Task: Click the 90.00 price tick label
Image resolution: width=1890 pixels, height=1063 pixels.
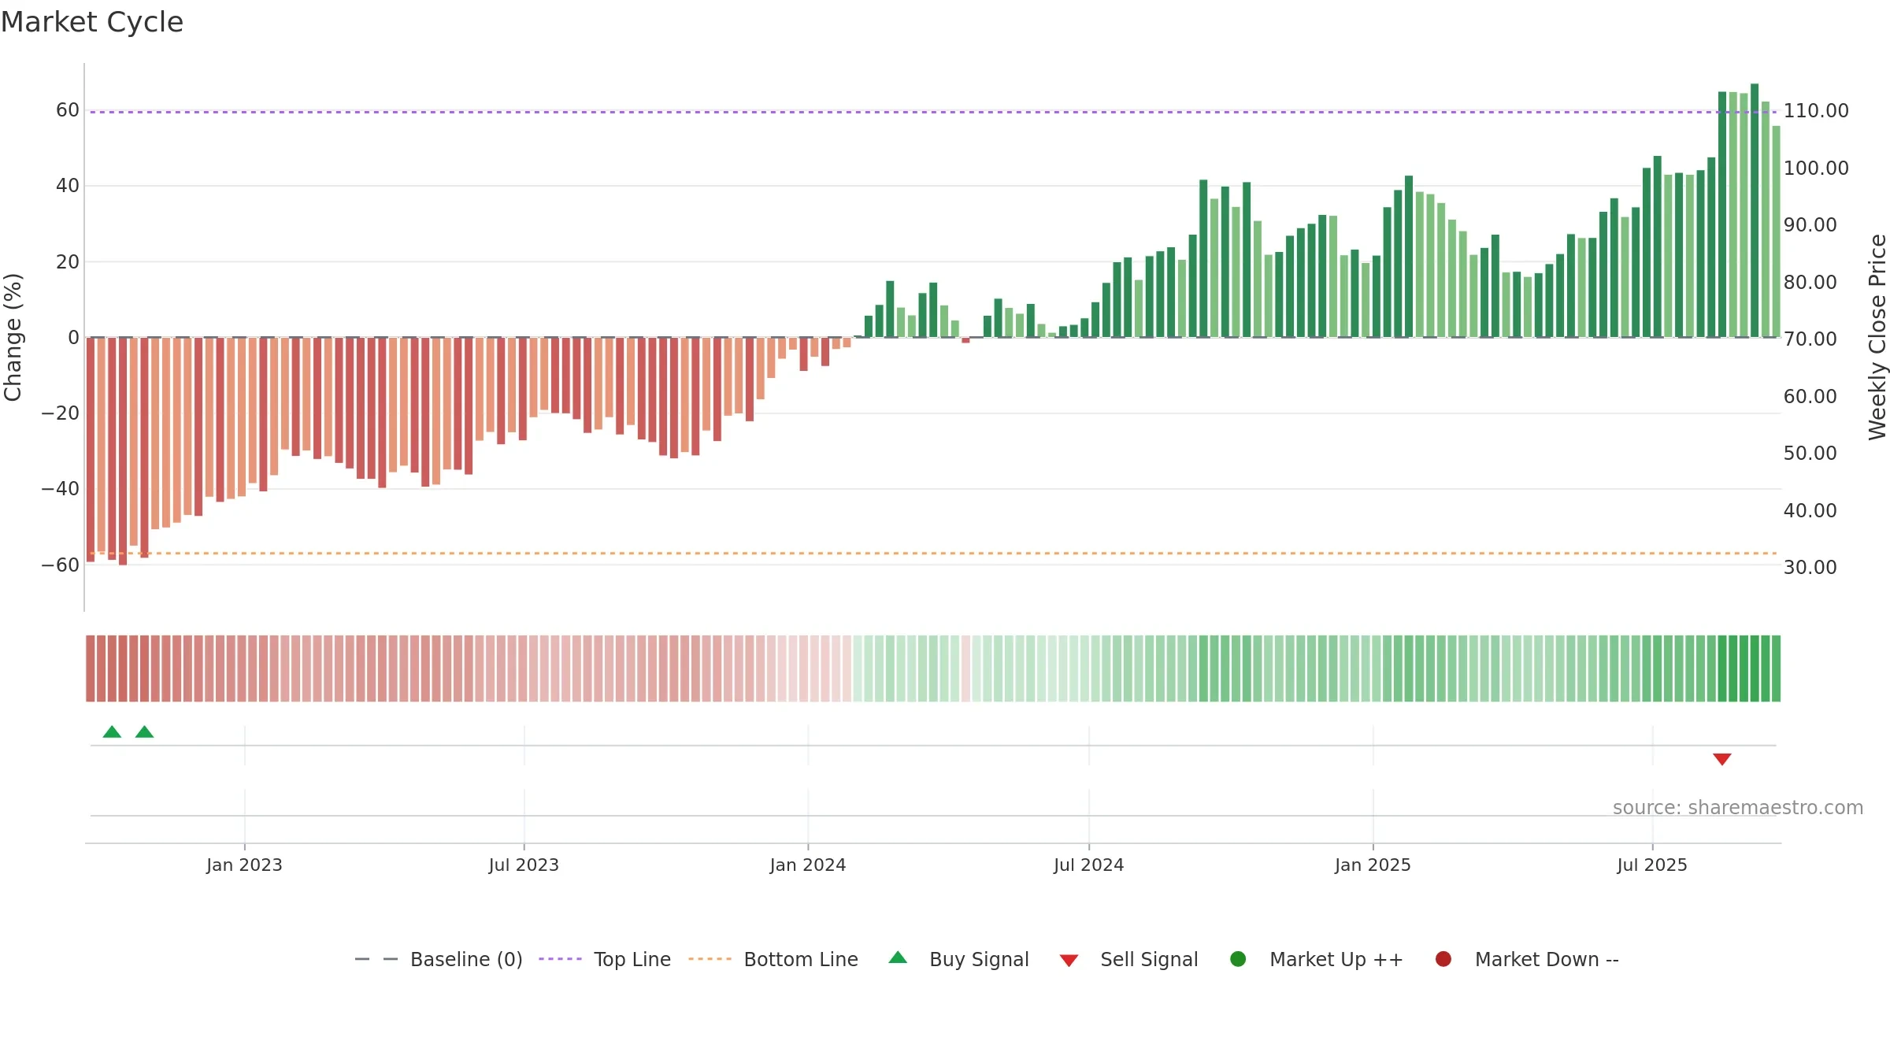Action: 1810,225
